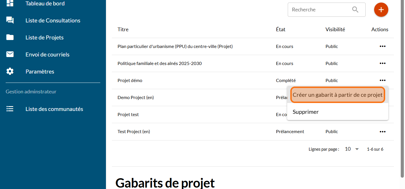Open actions menu for Politique familiale project
This screenshot has height=189, width=405.
pyautogui.click(x=382, y=64)
